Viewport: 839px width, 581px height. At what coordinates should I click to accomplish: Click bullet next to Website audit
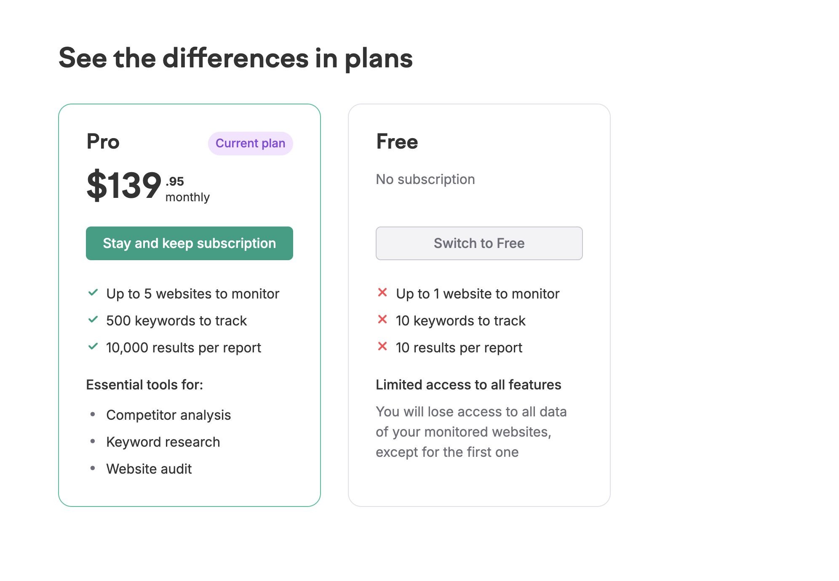[x=93, y=469]
